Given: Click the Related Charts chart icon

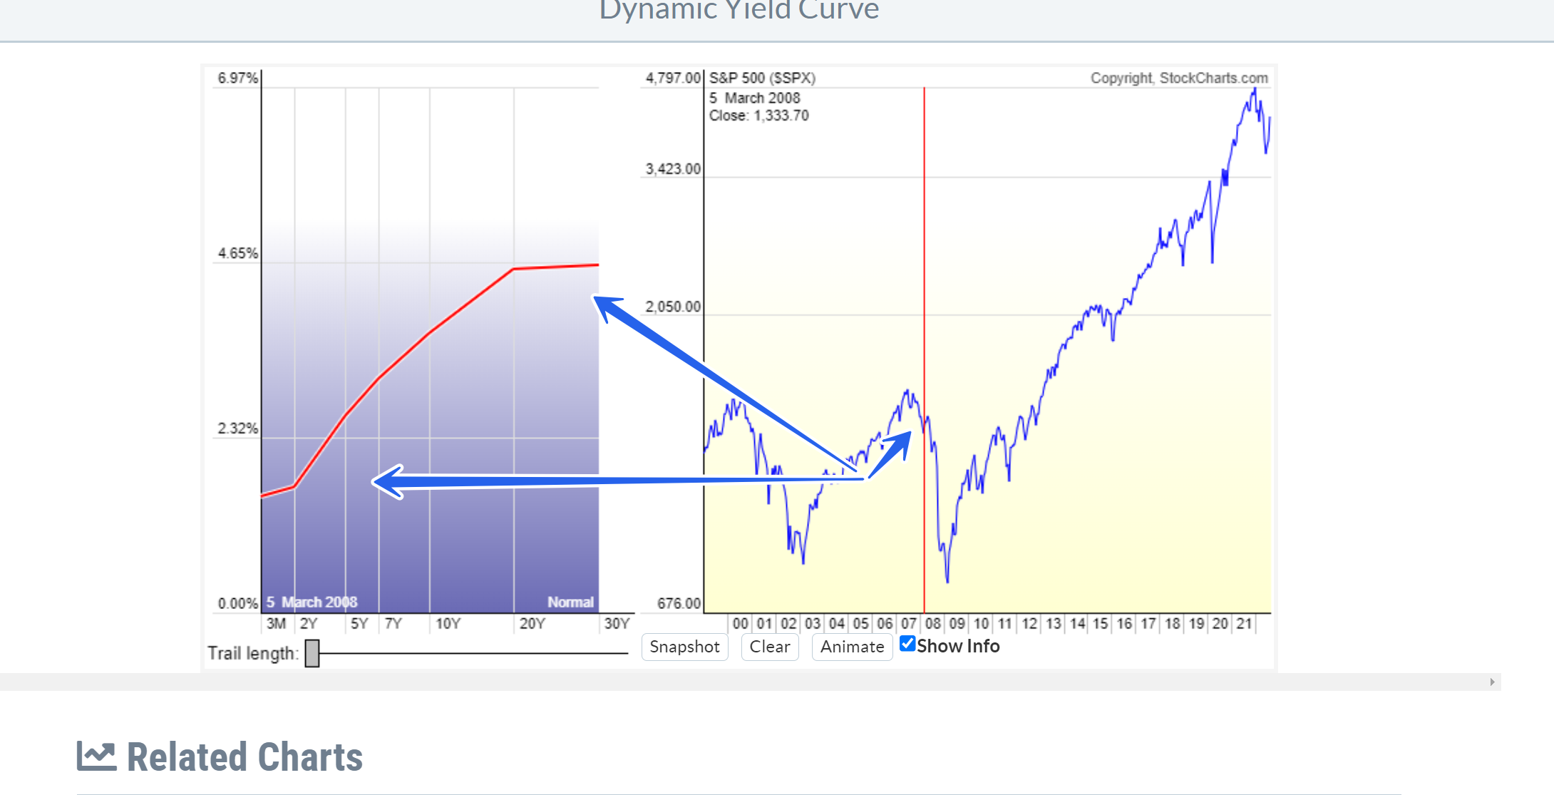Looking at the screenshot, I should (96, 756).
